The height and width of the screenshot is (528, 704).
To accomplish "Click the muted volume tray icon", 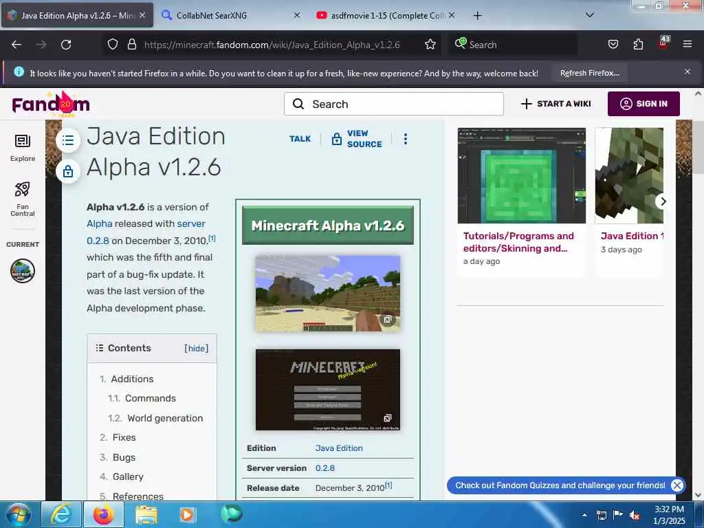I will pyautogui.click(x=635, y=515).
